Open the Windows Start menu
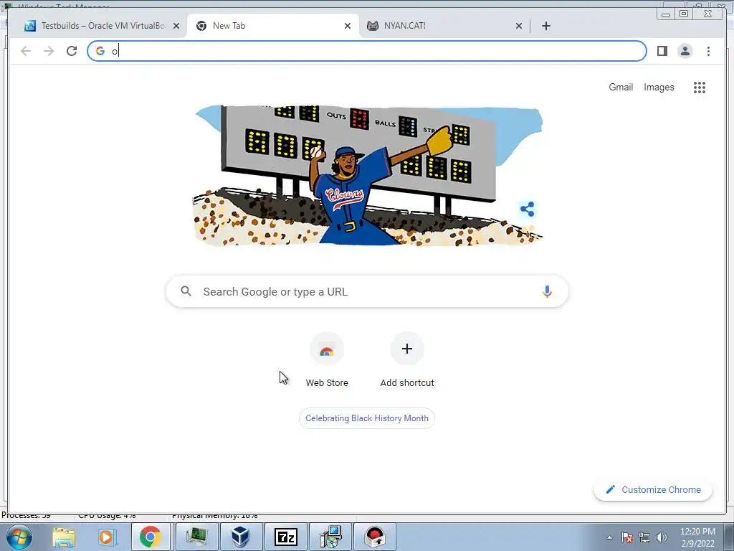The width and height of the screenshot is (734, 551). [x=19, y=537]
